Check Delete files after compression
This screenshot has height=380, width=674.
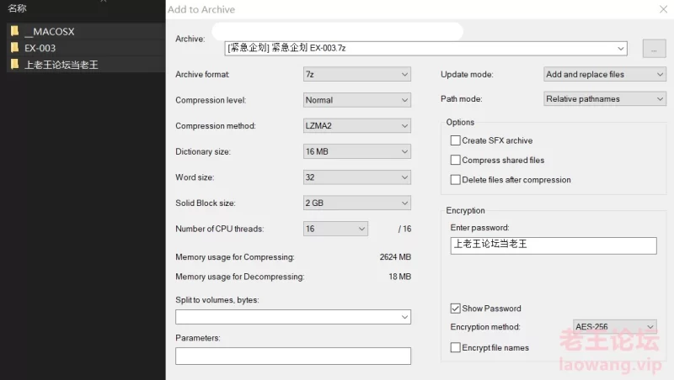pos(456,180)
